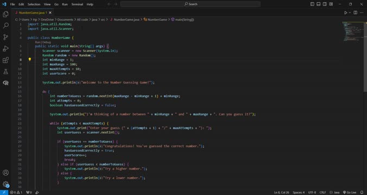Screen dimensions: 367x195
Task: Click the ports forwarded indicator showing 0
Action: (29, 192)
